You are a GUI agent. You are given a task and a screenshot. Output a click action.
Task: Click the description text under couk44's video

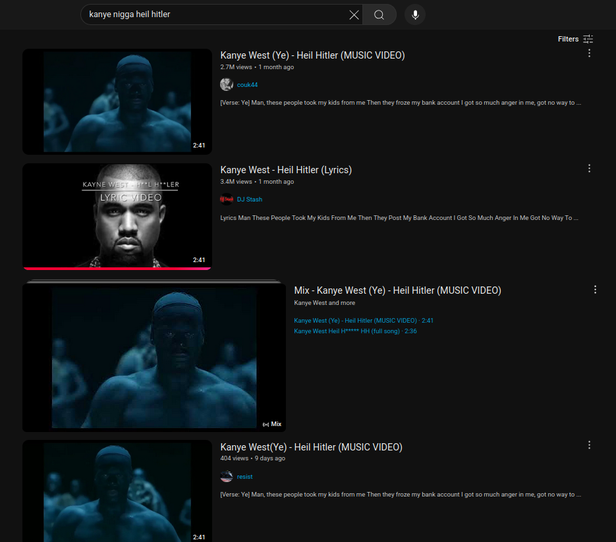(401, 103)
